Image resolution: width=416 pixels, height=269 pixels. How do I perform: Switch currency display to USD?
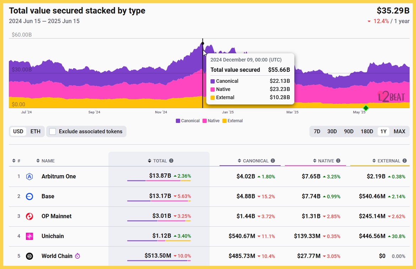18,131
